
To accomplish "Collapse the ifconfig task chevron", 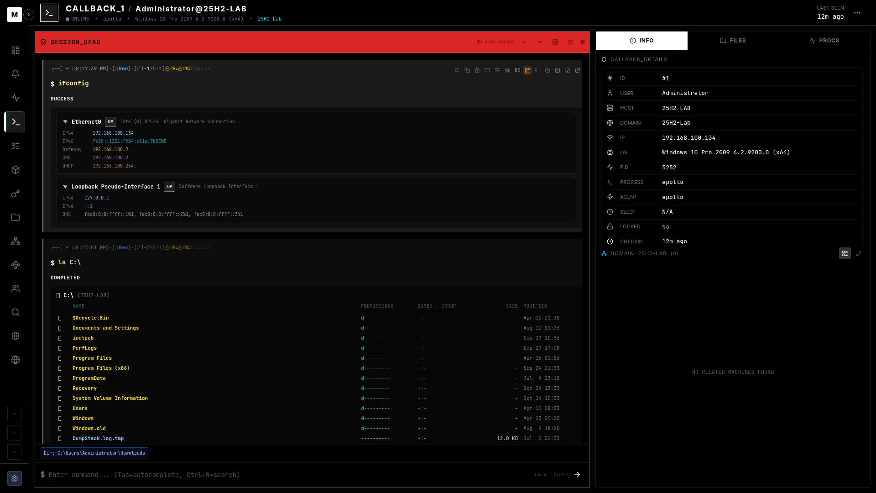I will [67, 68].
